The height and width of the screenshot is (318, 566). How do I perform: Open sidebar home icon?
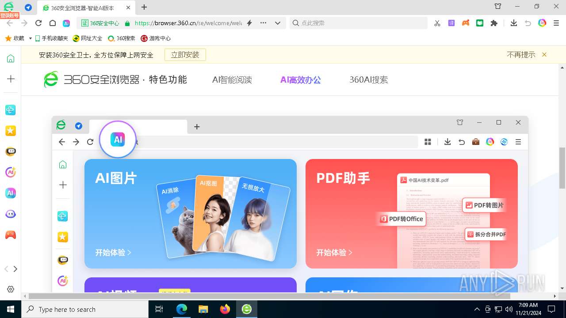point(11,59)
